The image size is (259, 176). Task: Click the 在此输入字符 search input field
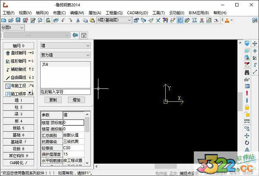(x=66, y=92)
